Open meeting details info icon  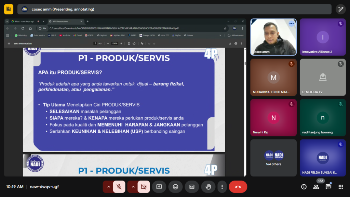[304, 187]
